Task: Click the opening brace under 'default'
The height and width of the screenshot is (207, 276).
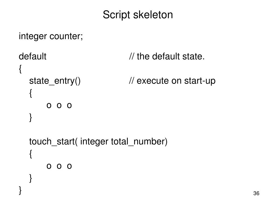Action: point(20,69)
